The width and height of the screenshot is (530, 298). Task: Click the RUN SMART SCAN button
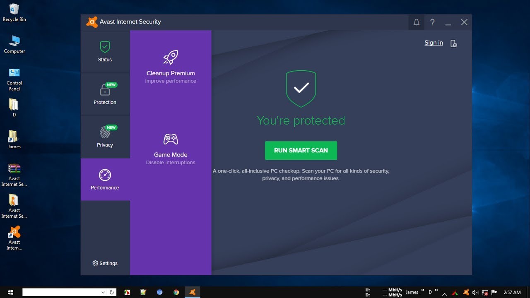click(x=301, y=151)
